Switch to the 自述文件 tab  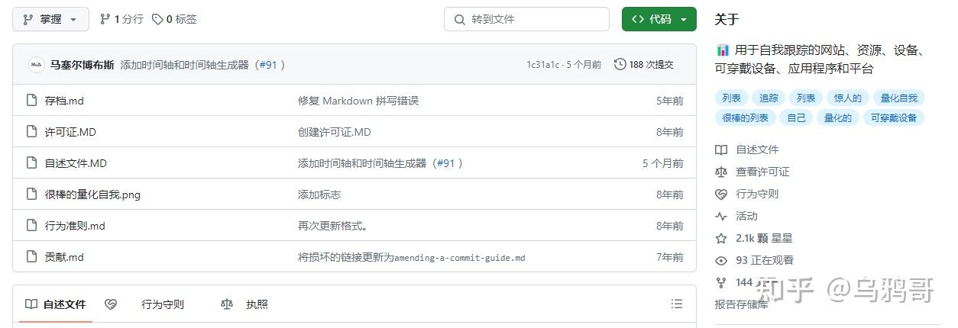(56, 304)
